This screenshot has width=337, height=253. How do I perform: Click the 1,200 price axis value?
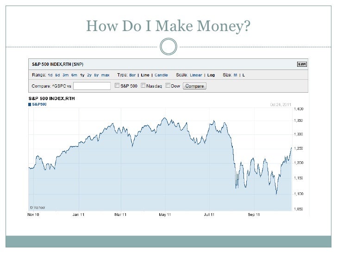coord(299,163)
